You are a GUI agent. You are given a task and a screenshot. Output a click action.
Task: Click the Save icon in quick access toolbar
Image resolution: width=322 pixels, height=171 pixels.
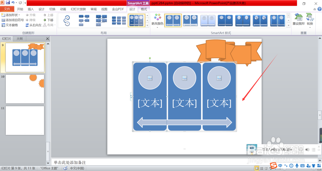click(x=8, y=3)
